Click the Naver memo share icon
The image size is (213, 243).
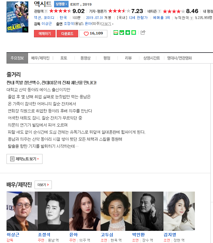click(x=134, y=32)
